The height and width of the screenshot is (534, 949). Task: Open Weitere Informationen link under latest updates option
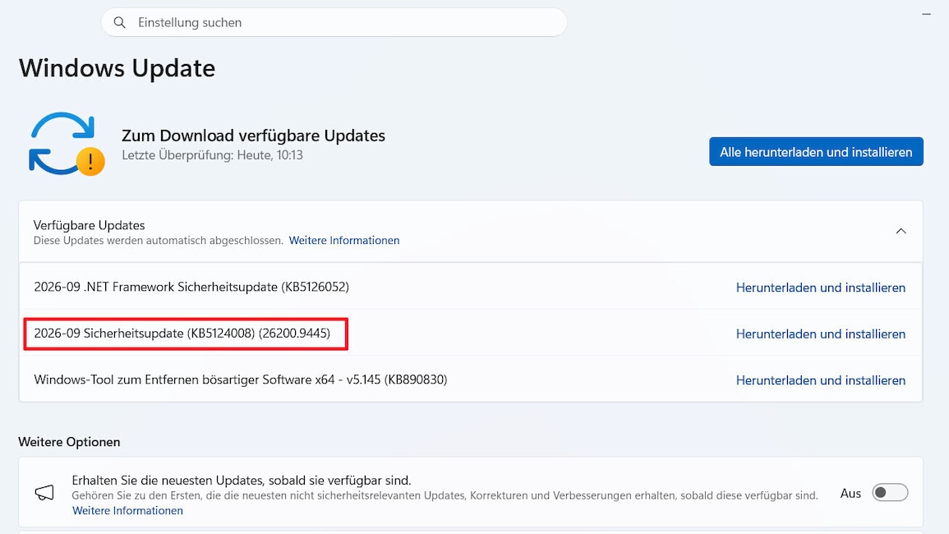(x=127, y=510)
